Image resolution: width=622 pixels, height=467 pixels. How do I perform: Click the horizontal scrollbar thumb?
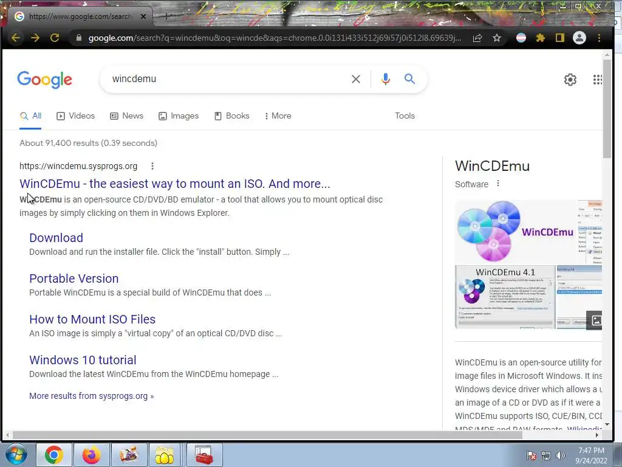268,435
